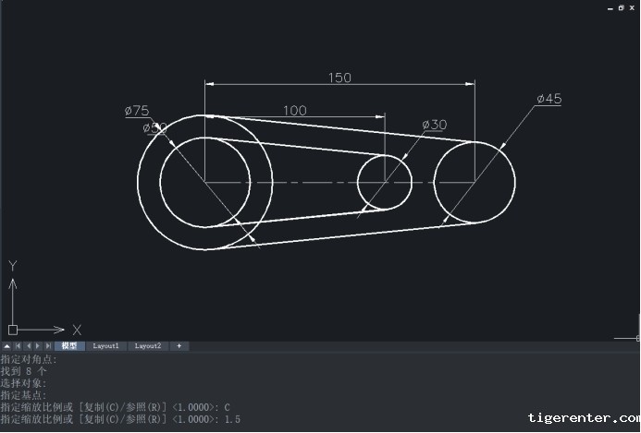The height and width of the screenshot is (433, 641).
Task: Go to previous layout tab arrow
Action: pos(27,346)
